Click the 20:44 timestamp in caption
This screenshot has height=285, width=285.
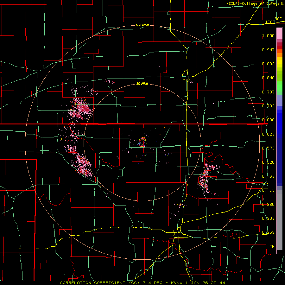[x=218, y=283]
